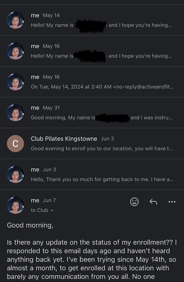184x282 pixels.
Task: Tap sender photo on first May 16 email
Action: click(x=15, y=51)
